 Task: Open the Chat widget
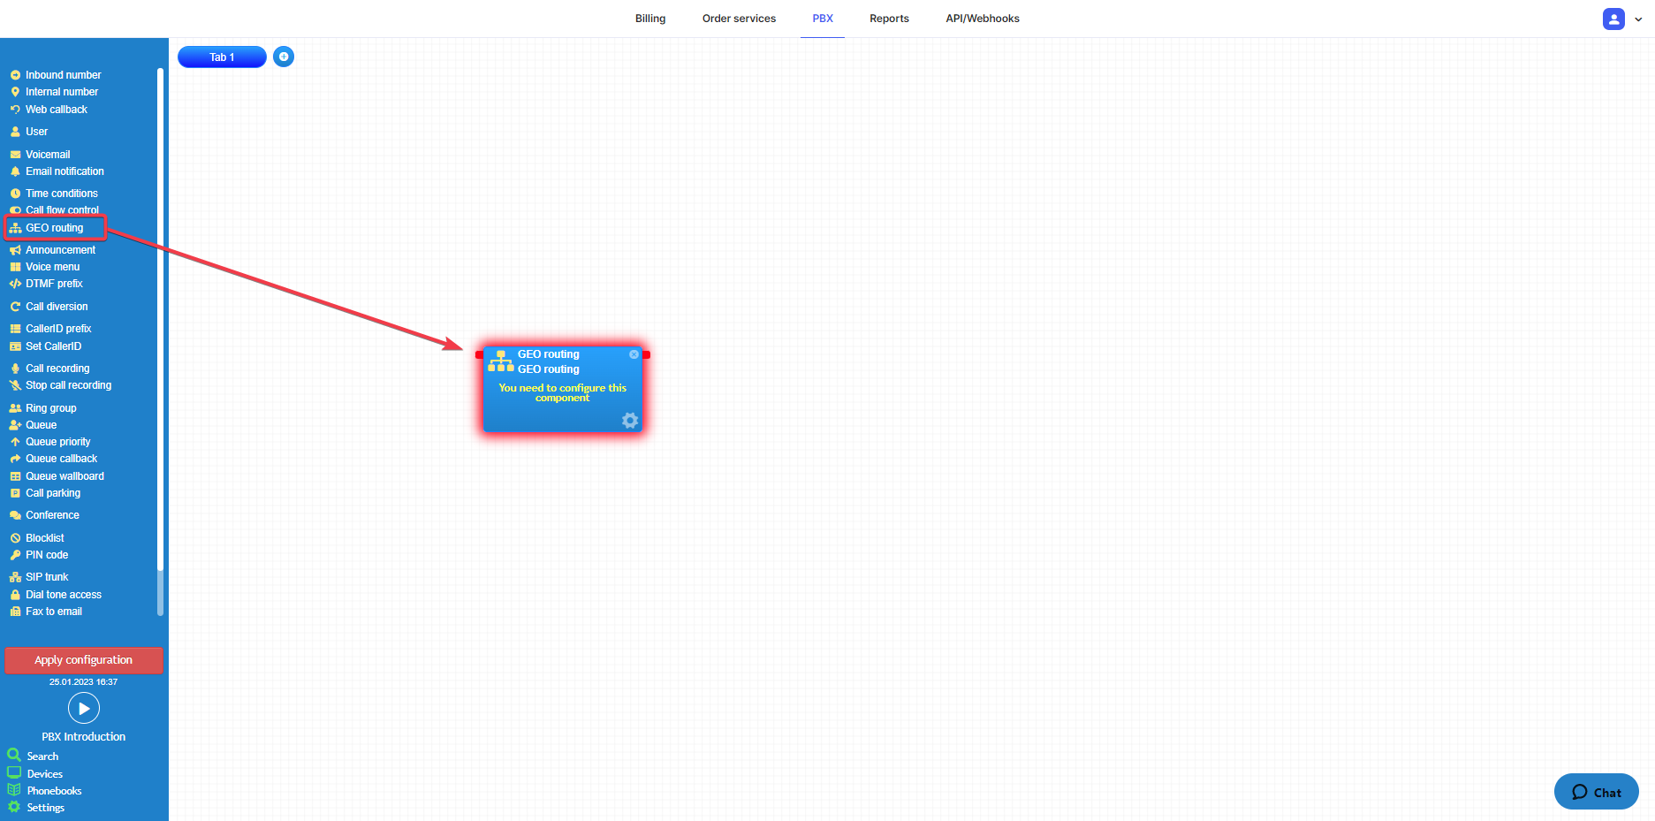click(x=1596, y=792)
